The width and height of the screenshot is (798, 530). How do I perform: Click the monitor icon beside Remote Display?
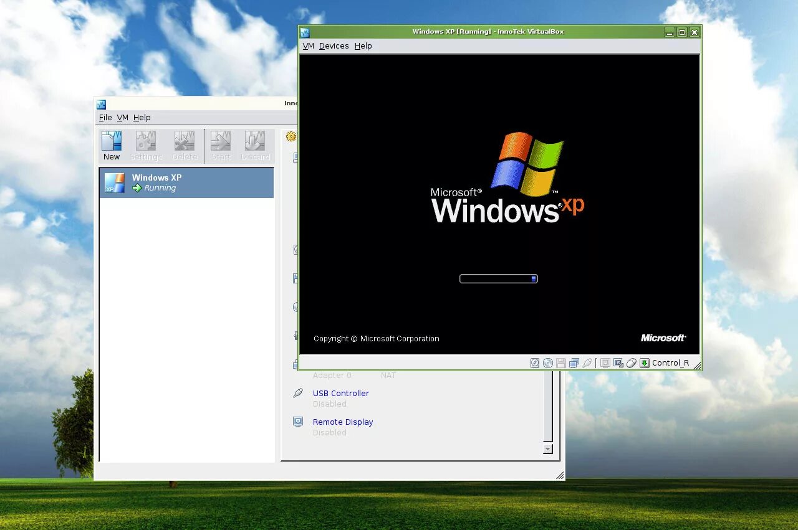point(298,422)
